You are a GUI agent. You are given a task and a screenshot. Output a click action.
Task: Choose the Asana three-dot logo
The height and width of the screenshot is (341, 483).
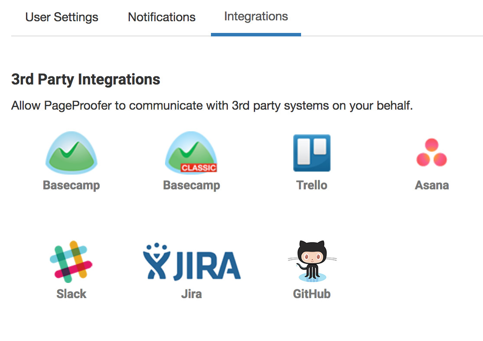431,153
